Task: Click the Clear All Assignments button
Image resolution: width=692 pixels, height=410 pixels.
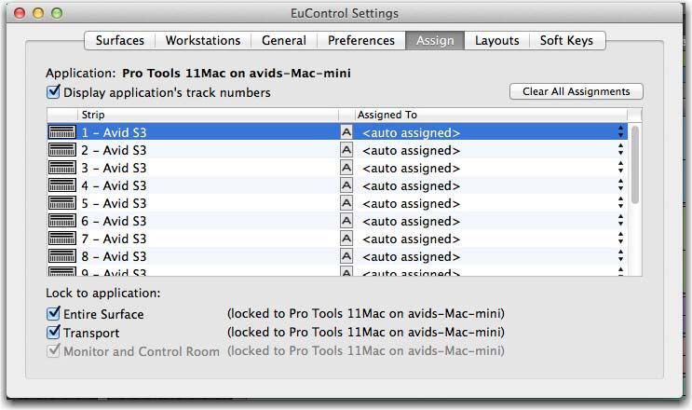Action: click(x=576, y=91)
